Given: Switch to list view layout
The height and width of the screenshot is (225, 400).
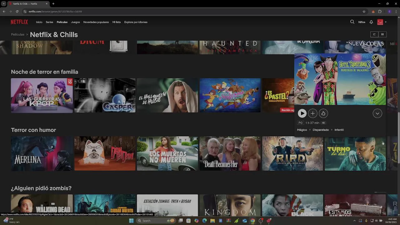Looking at the screenshot, I should tap(374, 34).
